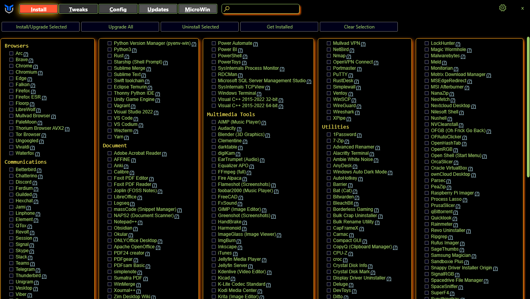The image size is (530, 299).
Task: Click the magnifying glass search icon
Action: 227,9
